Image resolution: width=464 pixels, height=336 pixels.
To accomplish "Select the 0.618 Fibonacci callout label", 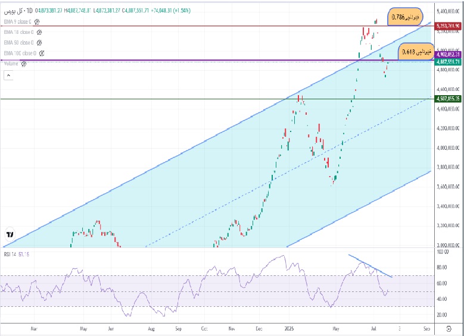I will pyautogui.click(x=416, y=52).
